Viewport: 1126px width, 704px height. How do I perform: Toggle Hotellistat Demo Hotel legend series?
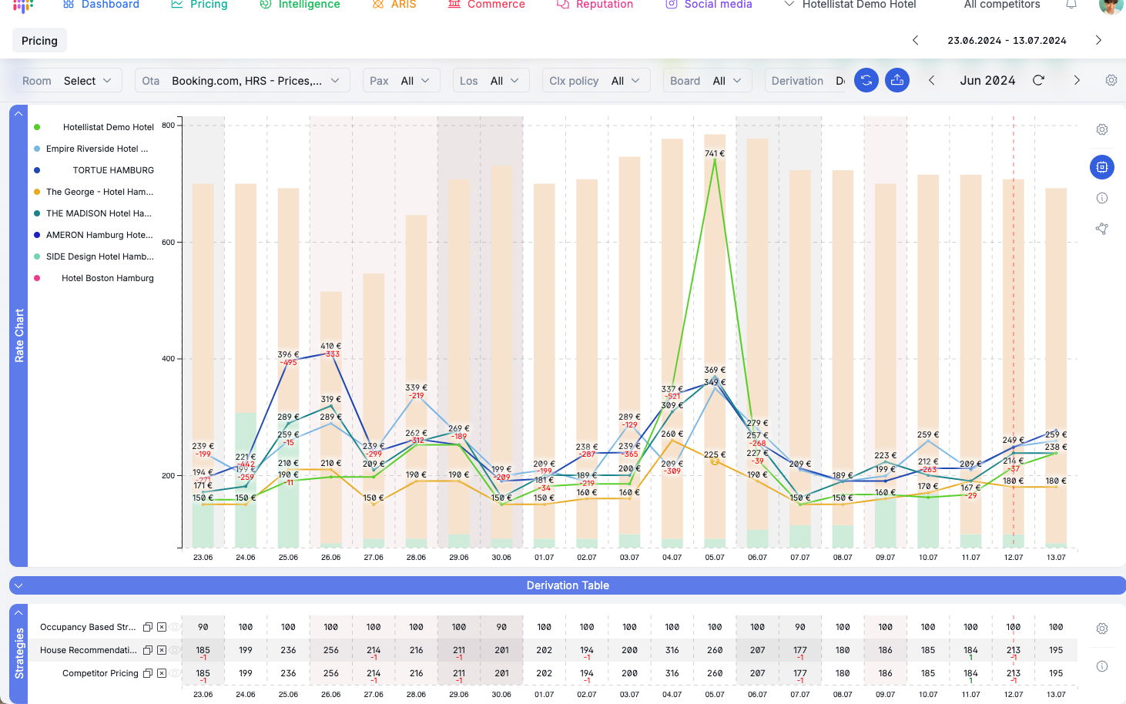point(94,127)
